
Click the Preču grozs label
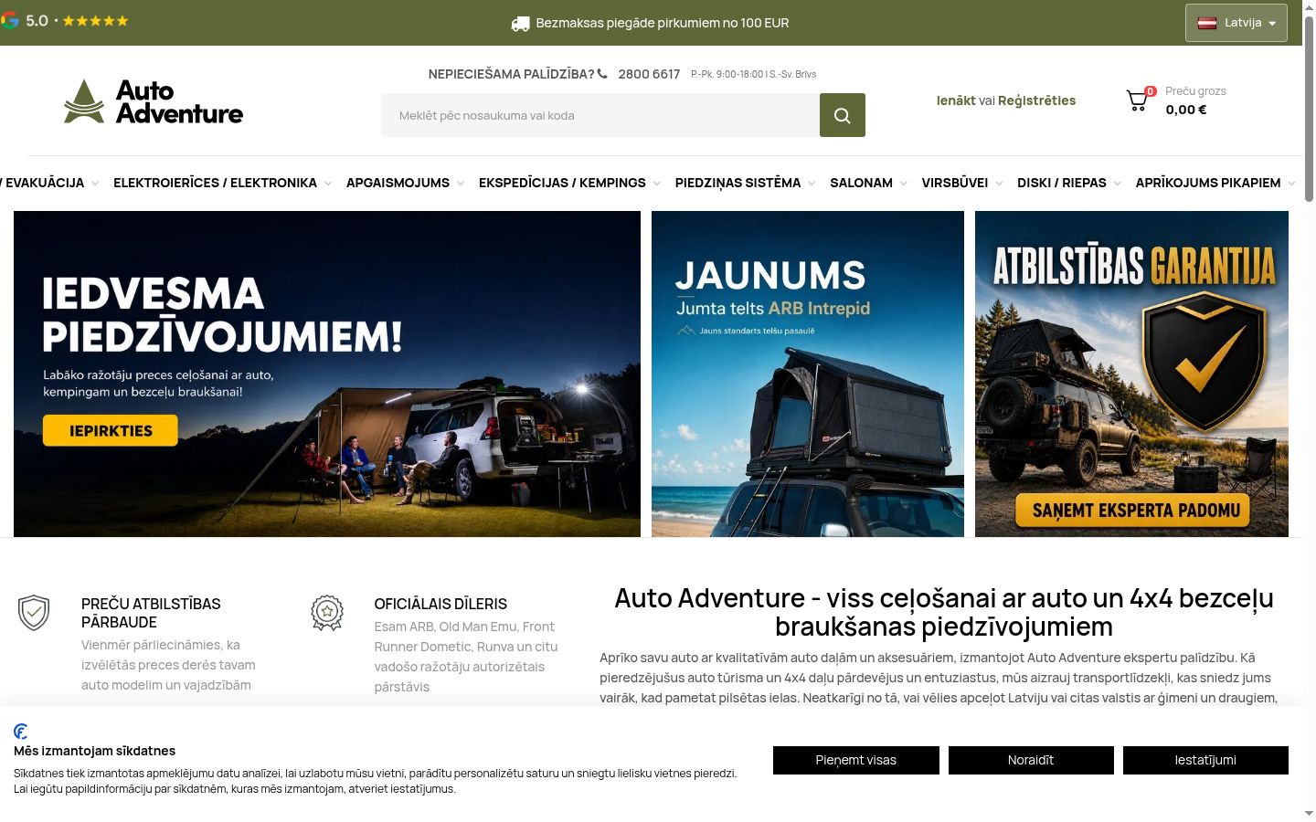[x=1195, y=91]
